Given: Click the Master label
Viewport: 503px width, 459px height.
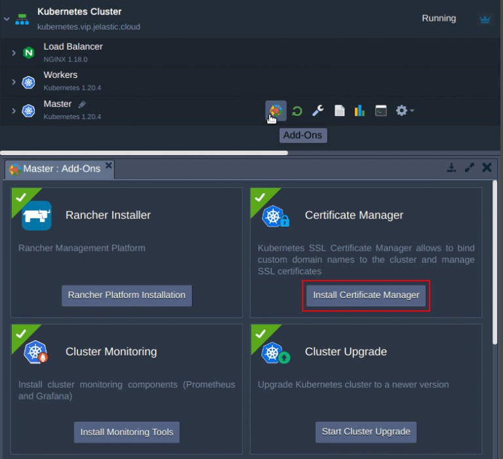Looking at the screenshot, I should pos(58,104).
